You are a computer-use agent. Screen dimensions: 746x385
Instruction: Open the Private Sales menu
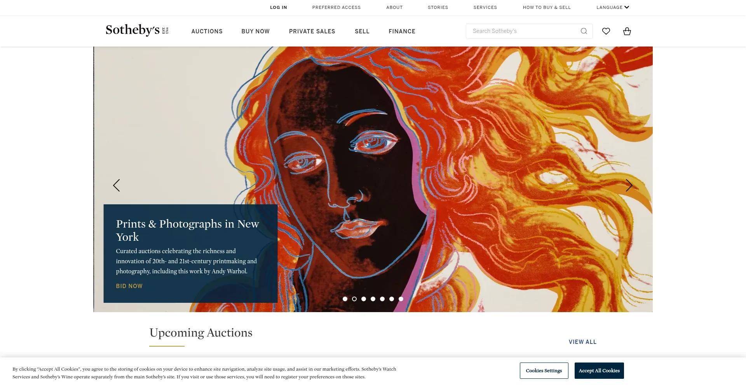point(312,31)
